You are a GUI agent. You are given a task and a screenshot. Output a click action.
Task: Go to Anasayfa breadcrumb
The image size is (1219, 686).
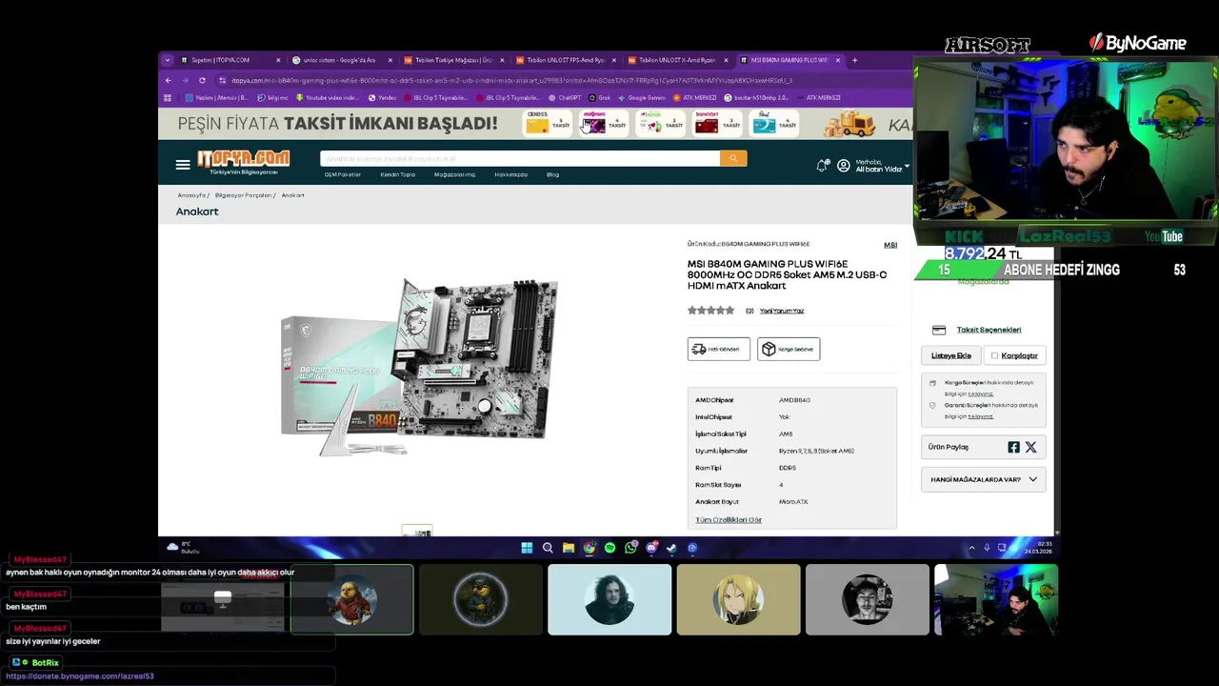(x=191, y=195)
